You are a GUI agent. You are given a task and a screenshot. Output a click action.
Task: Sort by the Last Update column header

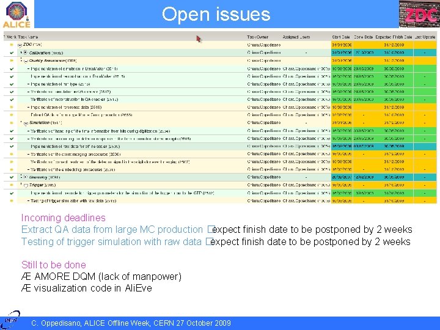click(x=425, y=37)
